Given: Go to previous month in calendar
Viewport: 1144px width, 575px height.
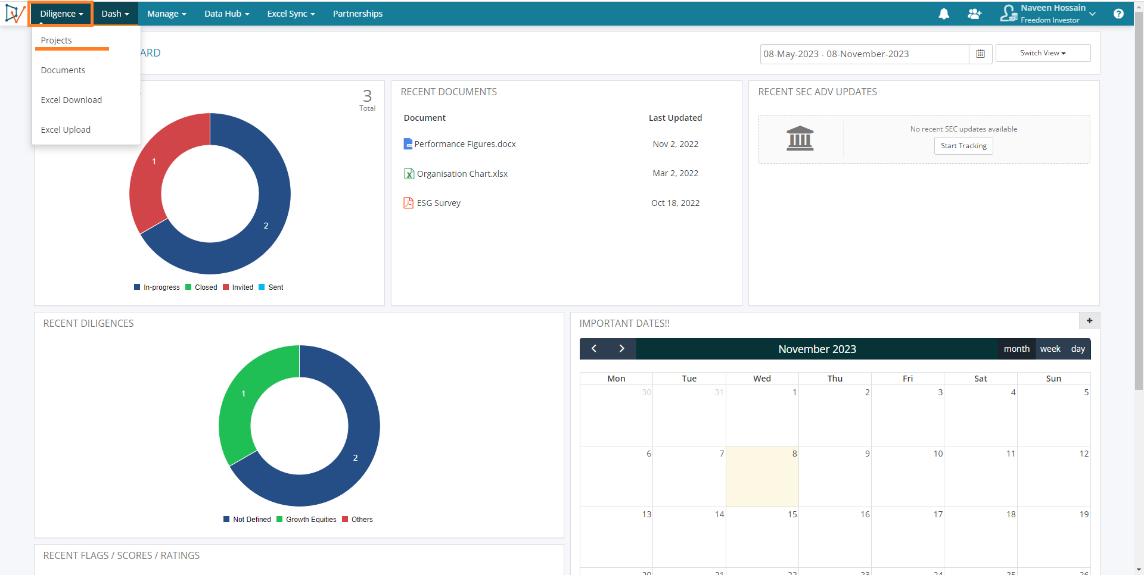Looking at the screenshot, I should (594, 349).
